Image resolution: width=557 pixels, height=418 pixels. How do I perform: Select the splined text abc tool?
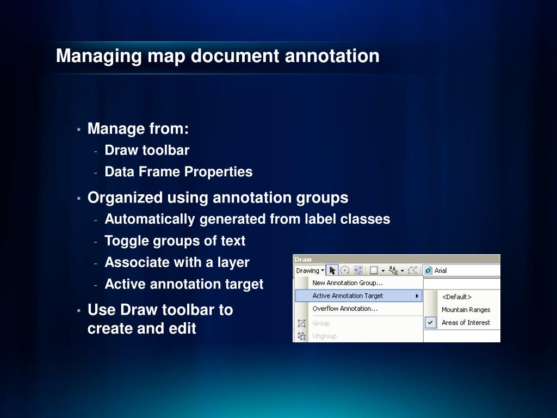click(x=393, y=271)
